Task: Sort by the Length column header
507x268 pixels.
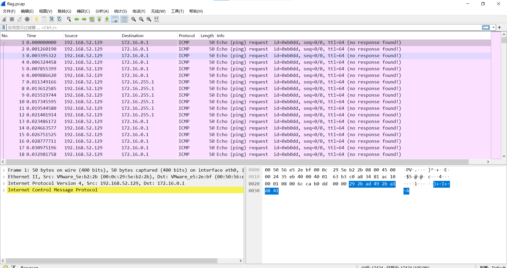Action: (x=207, y=36)
